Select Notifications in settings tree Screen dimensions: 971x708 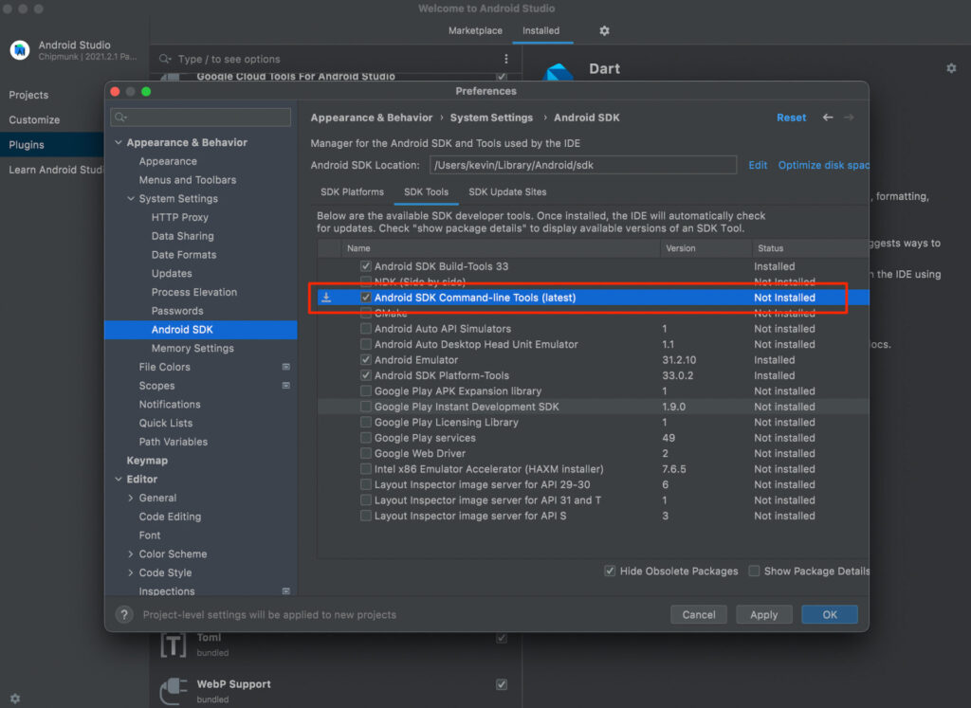[170, 404]
